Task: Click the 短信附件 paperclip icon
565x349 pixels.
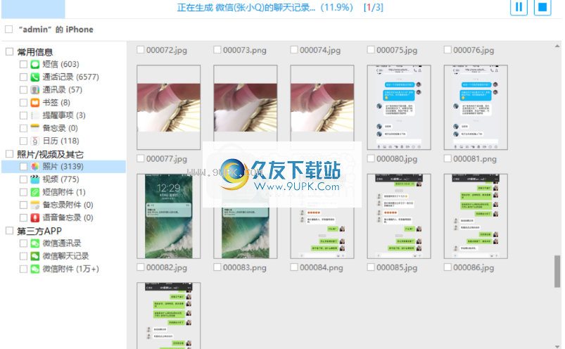Action: pos(35,192)
